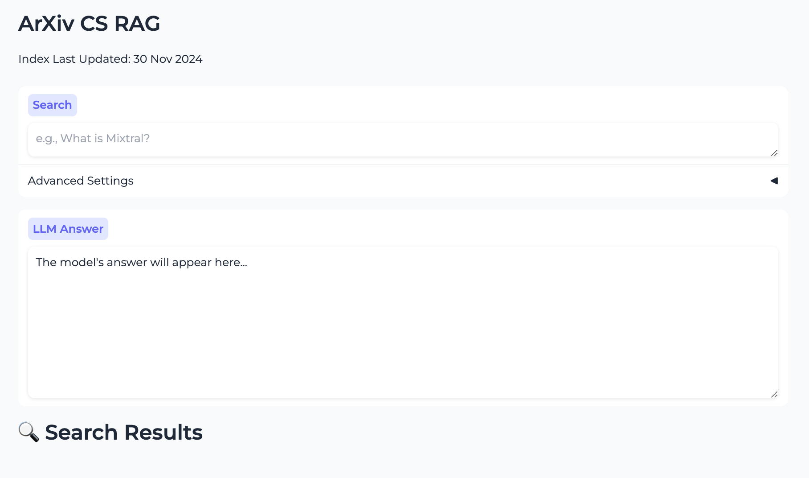Click the ArXiv CS RAG page title
The width and height of the screenshot is (809, 478).
click(89, 24)
